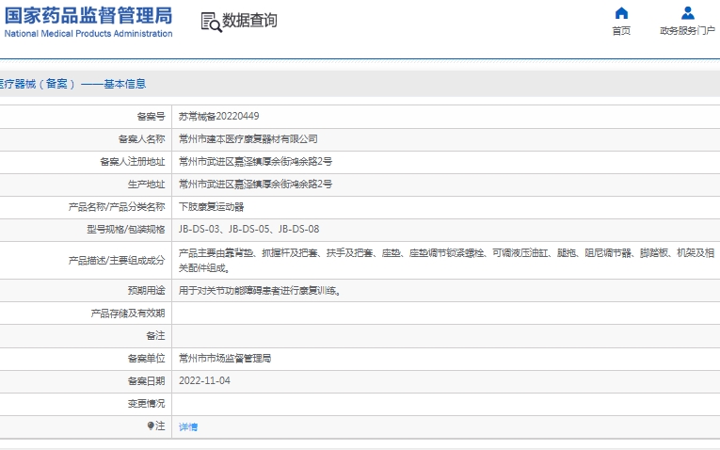720x450 pixels.
Task: Click the home house icon
Action: tap(621, 13)
